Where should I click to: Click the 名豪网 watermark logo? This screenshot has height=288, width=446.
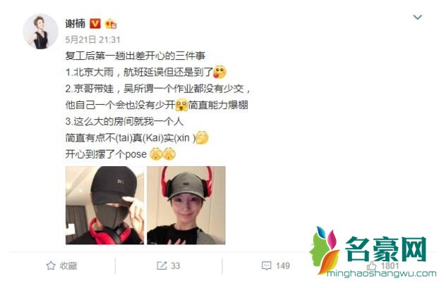click(368, 249)
